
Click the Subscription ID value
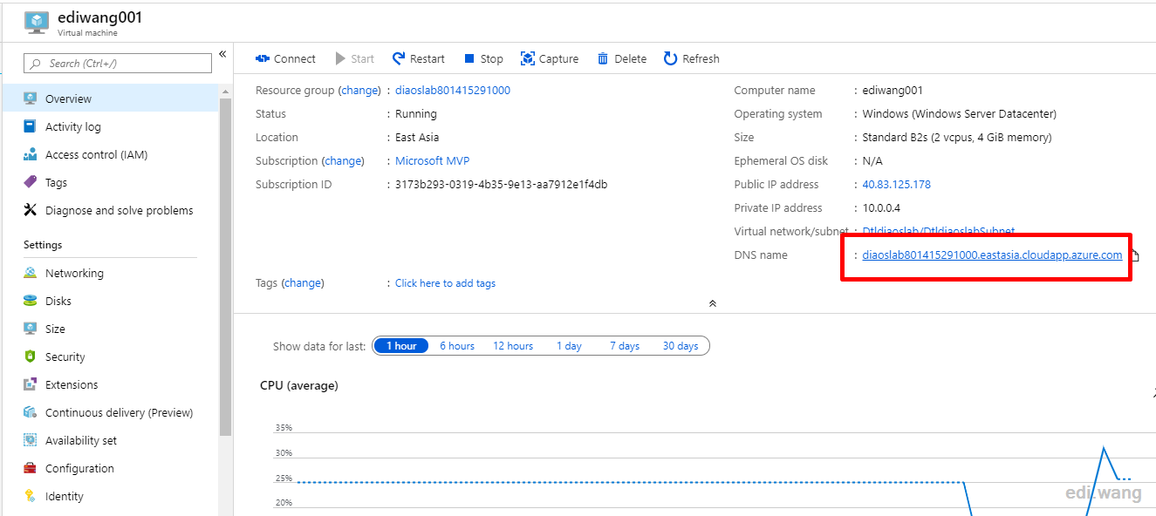(x=501, y=184)
